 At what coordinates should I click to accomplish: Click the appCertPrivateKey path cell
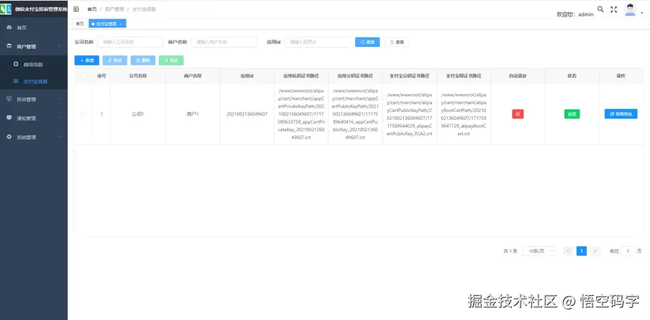[301, 114]
